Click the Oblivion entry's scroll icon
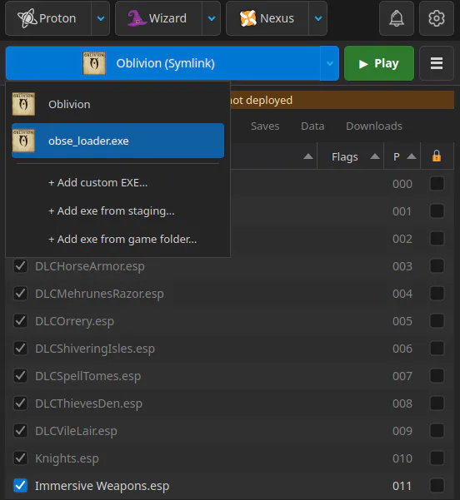 pyautogui.click(x=23, y=104)
